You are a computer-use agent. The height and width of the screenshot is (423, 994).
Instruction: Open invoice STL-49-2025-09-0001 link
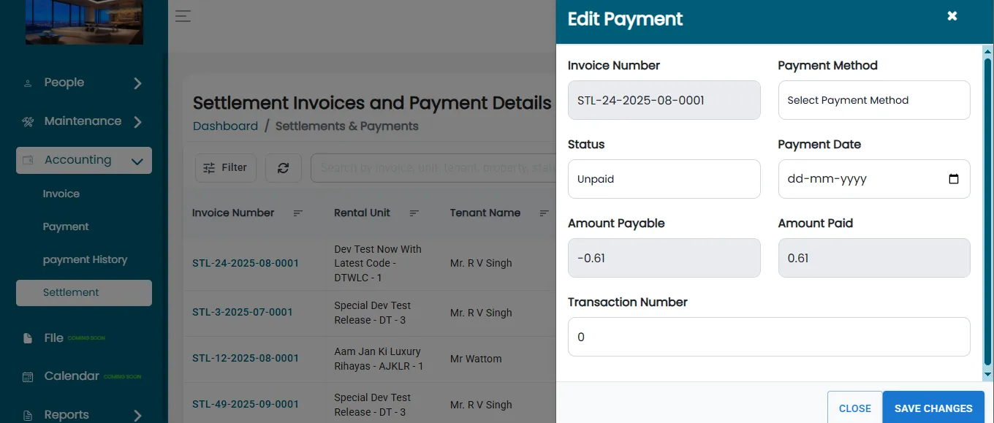[x=246, y=404]
